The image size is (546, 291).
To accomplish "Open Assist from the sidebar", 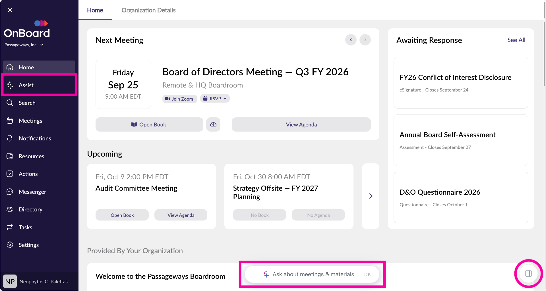I will coord(39,85).
